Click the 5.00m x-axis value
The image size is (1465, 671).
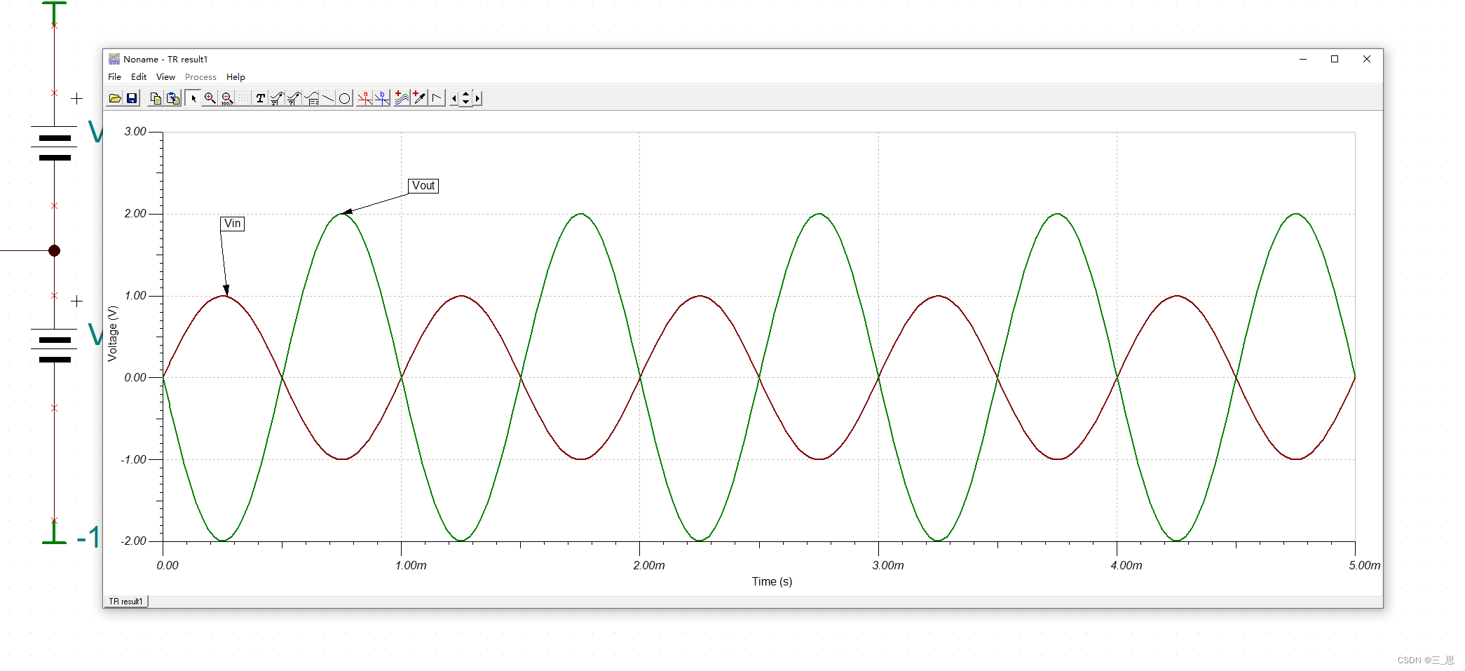click(1364, 565)
